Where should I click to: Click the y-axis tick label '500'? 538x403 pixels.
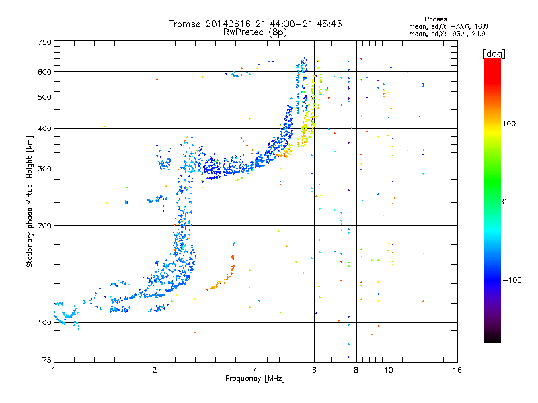44,97
